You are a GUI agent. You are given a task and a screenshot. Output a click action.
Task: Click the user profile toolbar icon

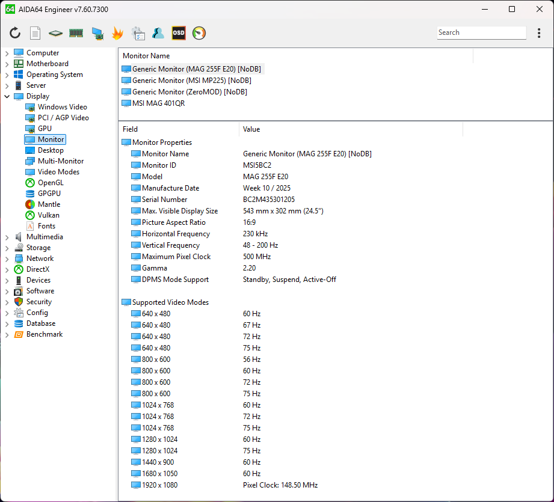[x=158, y=33]
